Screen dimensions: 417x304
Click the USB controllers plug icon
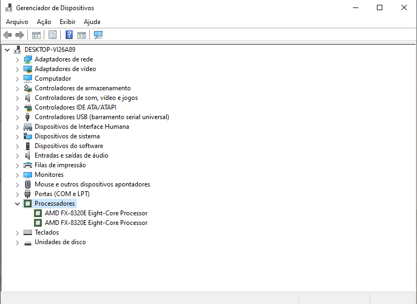tap(27, 117)
